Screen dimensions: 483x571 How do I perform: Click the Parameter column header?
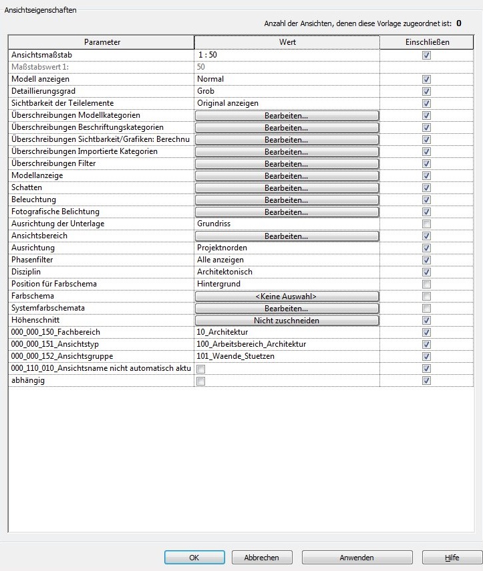pyautogui.click(x=102, y=42)
